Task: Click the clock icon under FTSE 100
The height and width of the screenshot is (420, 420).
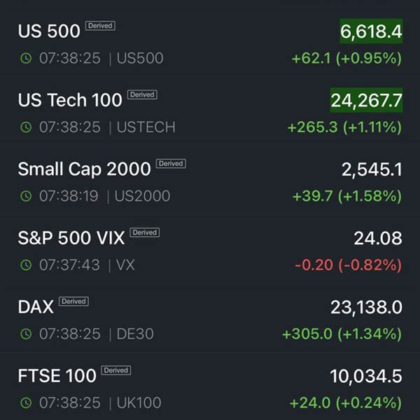Action: coord(26,402)
